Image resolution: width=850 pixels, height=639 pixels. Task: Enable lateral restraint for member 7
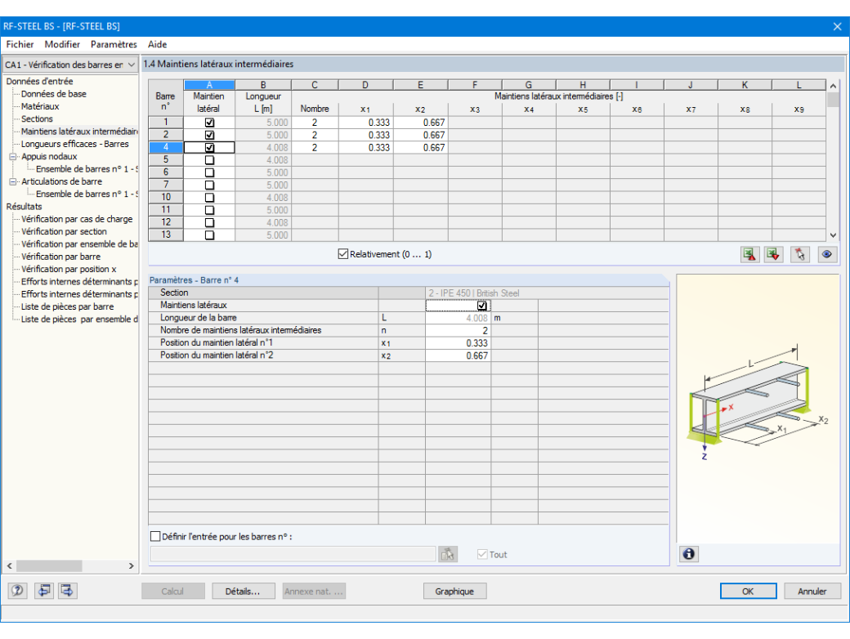[209, 185]
